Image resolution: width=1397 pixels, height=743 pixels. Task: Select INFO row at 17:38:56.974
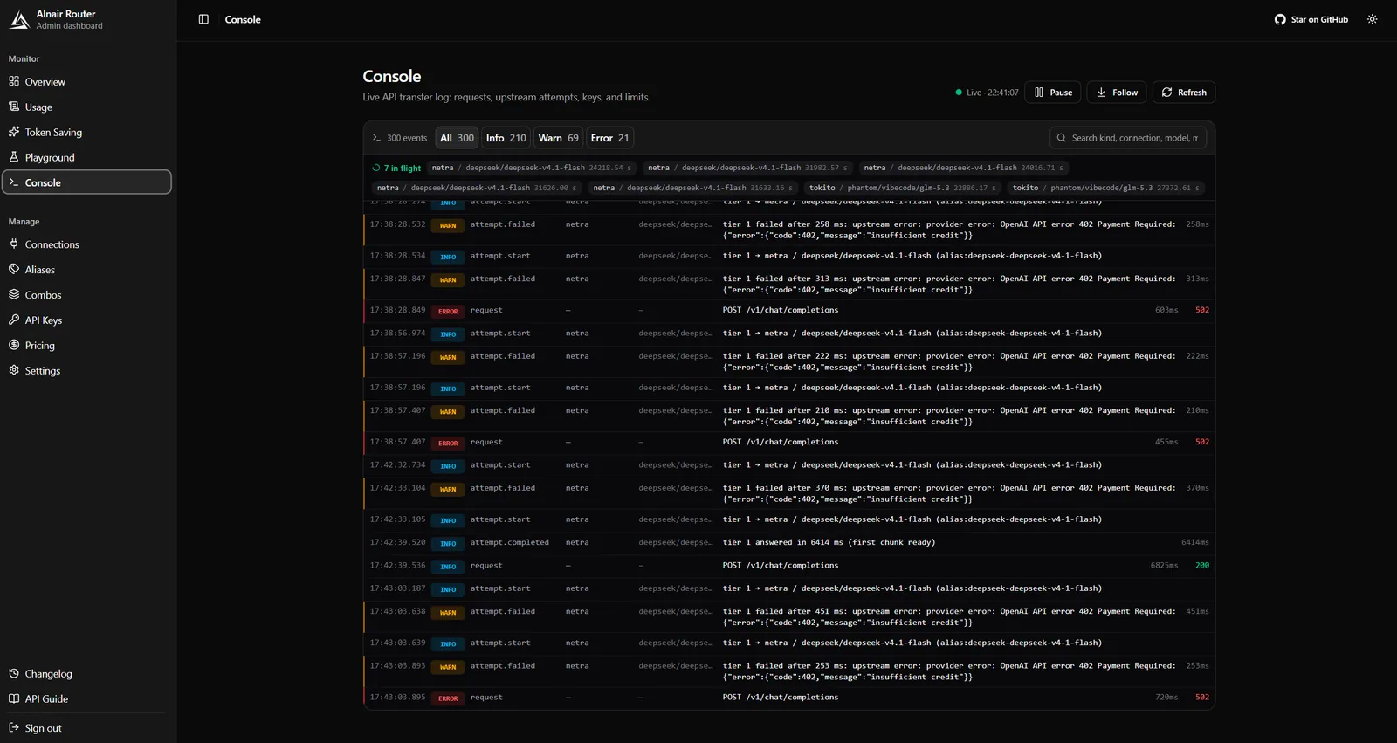click(789, 334)
